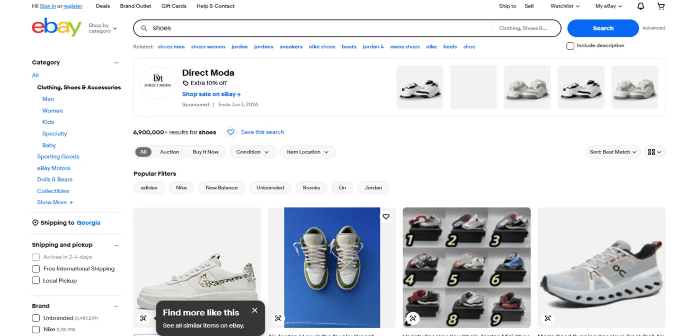Open the Clothing, Shoes category selector
The width and height of the screenshot is (693, 336).
pyautogui.click(x=526, y=28)
